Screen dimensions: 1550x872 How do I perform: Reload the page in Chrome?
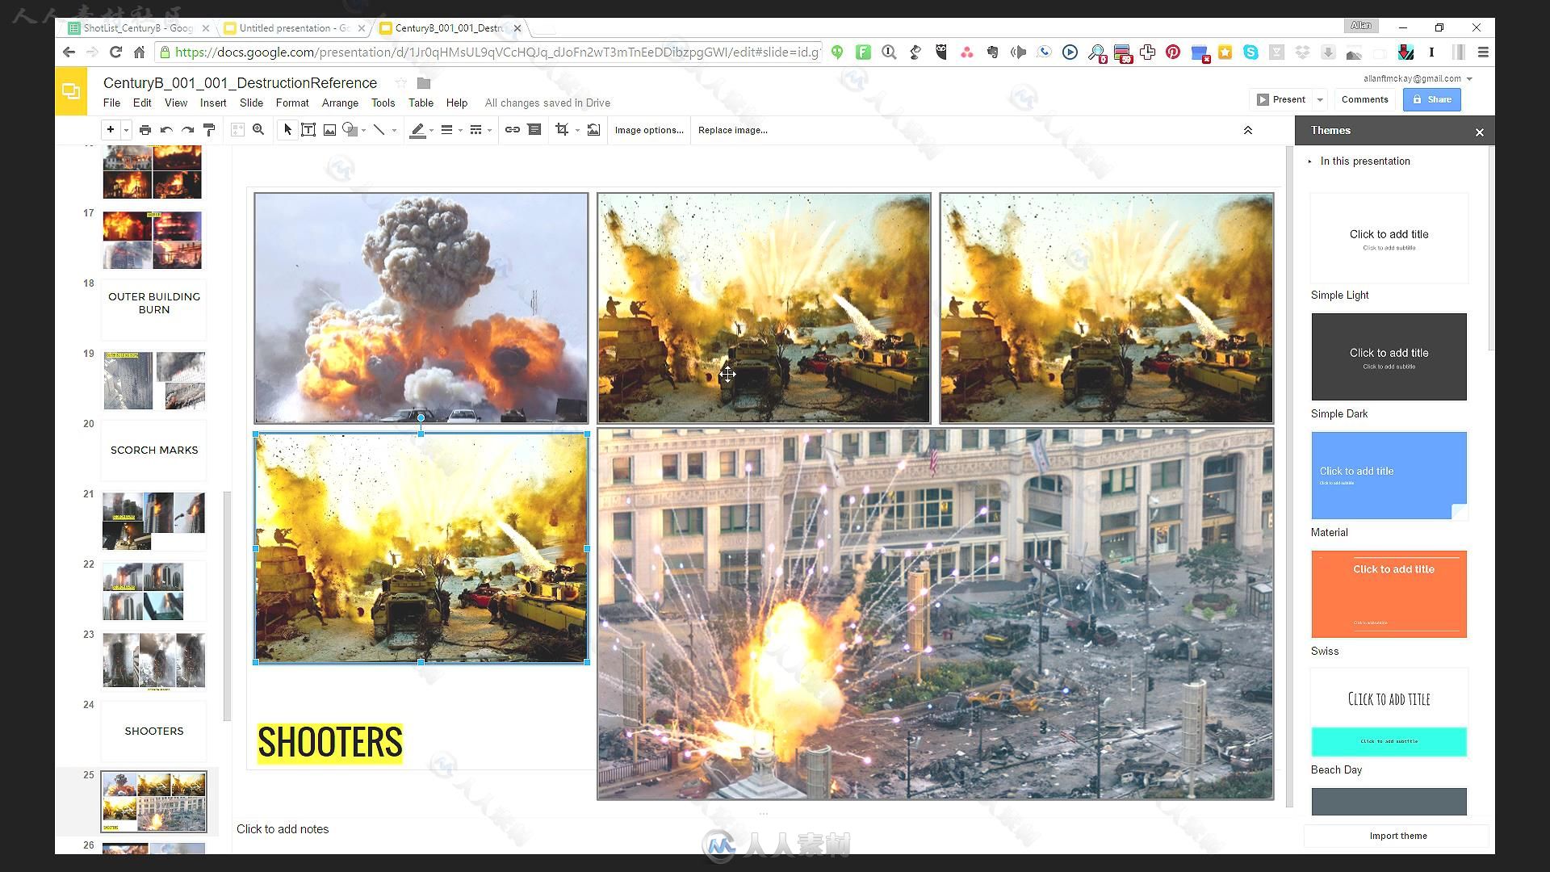[115, 52]
